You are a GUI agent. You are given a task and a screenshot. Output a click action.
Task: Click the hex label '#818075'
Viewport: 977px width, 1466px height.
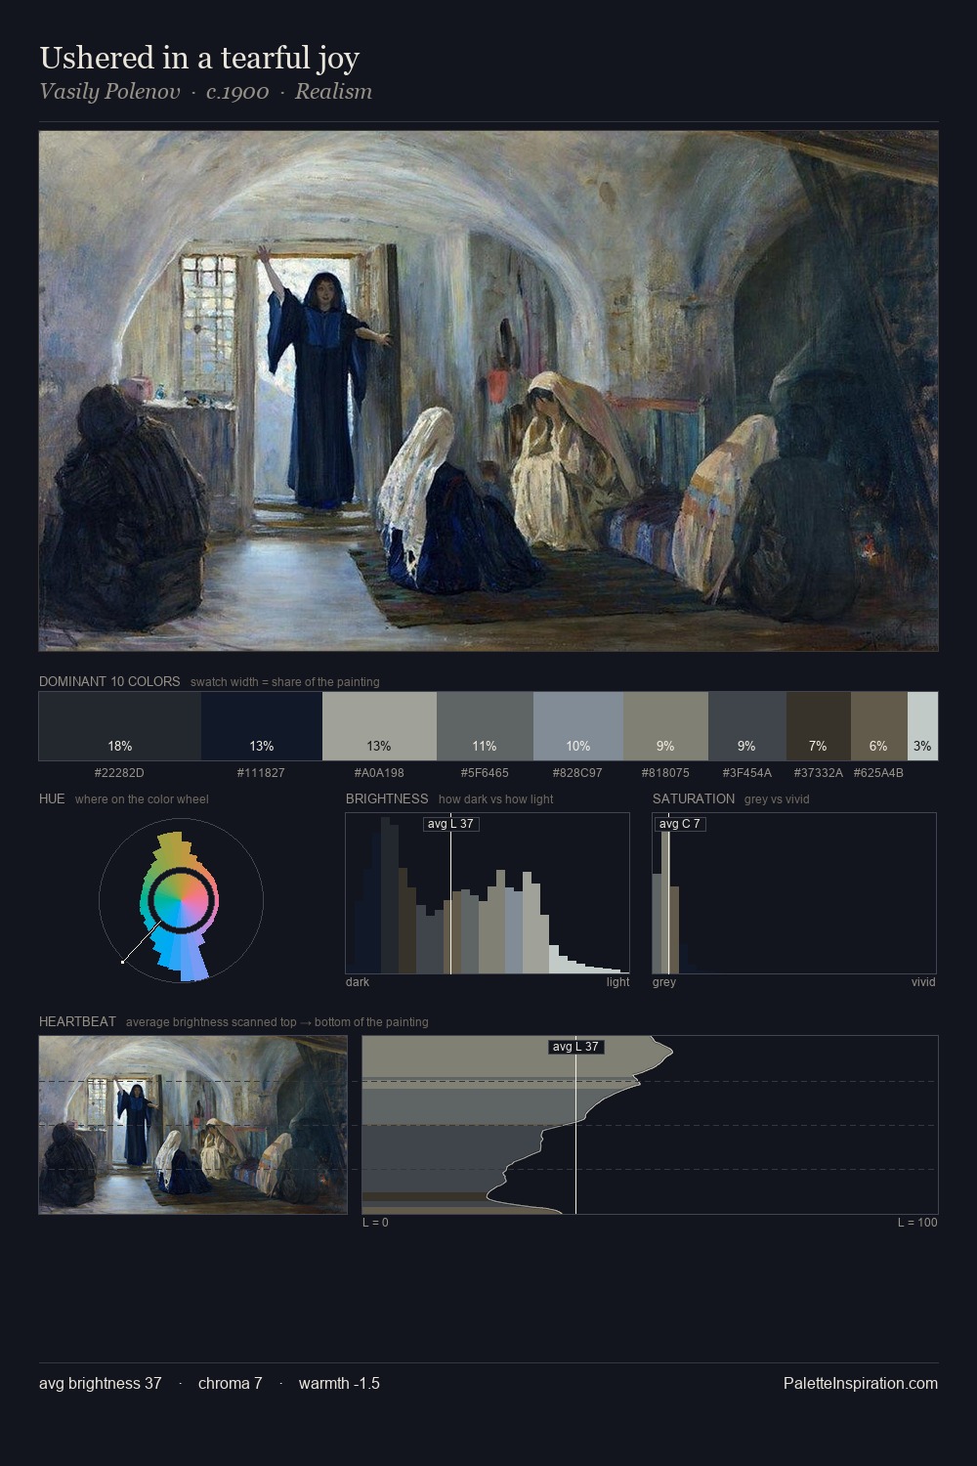(x=665, y=773)
